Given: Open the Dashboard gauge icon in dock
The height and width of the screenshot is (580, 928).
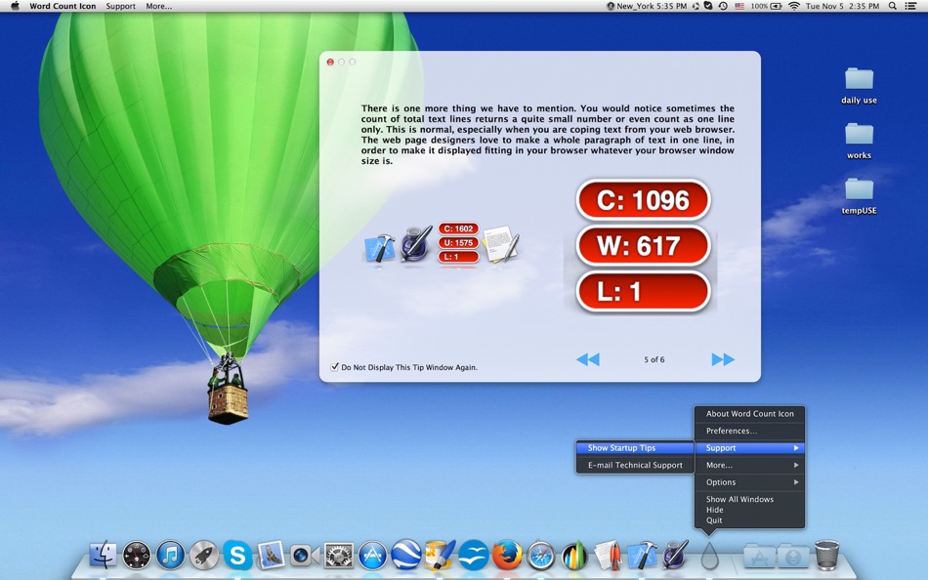Looking at the screenshot, I should click(x=137, y=556).
